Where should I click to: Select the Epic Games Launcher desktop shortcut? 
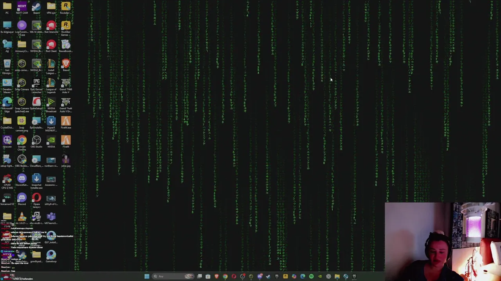36,85
